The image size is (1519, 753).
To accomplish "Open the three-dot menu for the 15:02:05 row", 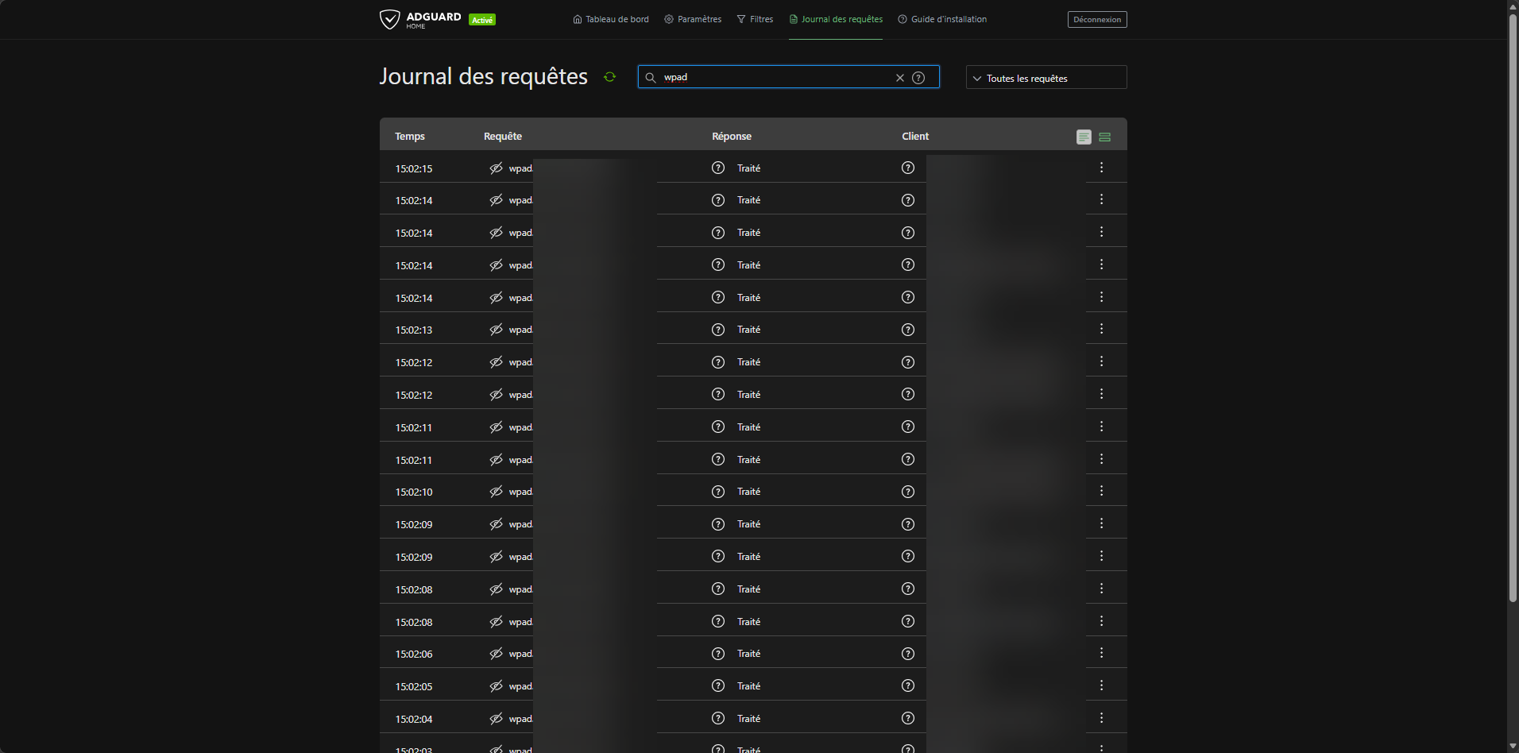I will (x=1102, y=685).
